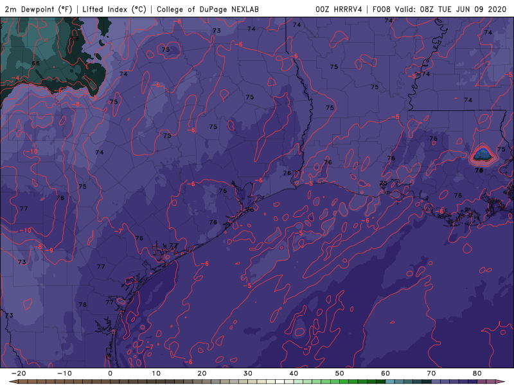Click the '80' color scale label

[x=477, y=373]
